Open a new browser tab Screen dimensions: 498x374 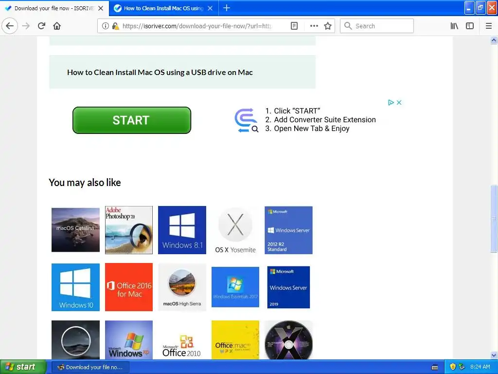pyautogui.click(x=227, y=8)
